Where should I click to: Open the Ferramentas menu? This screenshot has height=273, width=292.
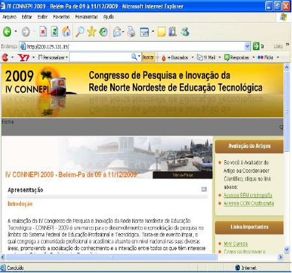pyautogui.click(x=87, y=17)
